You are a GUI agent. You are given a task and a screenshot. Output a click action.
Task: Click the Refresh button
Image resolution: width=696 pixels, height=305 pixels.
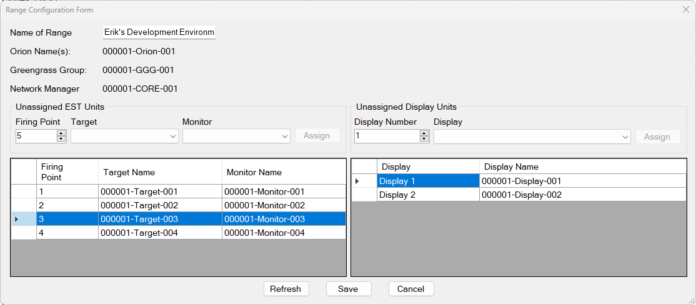coord(286,289)
